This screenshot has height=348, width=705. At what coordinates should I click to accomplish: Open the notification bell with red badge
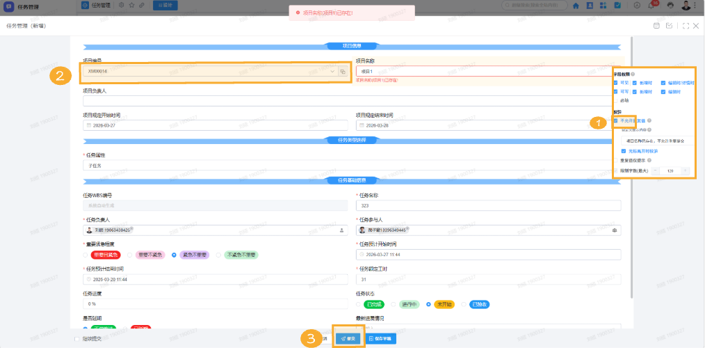coord(651,6)
